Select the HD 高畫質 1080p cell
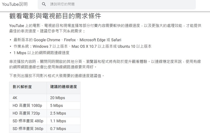Screen dimensions: 210x133 click(x=28, y=106)
